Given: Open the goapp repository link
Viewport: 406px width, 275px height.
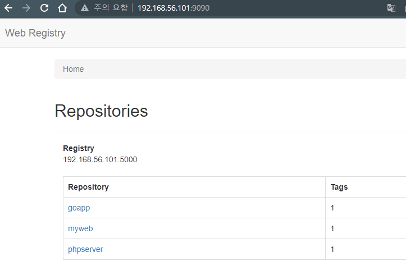Looking at the screenshot, I should 79,208.
